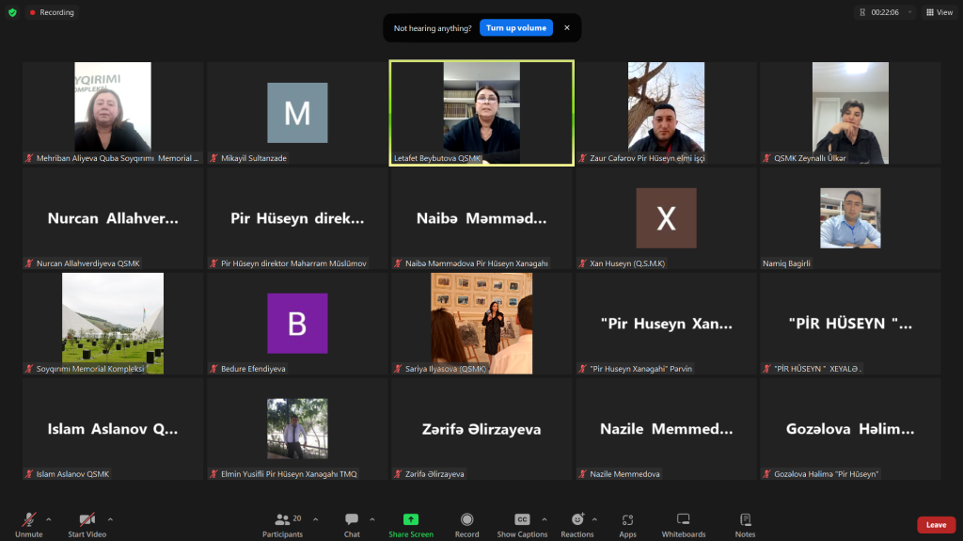Select Letafet Beybutova's video tile

click(x=481, y=113)
